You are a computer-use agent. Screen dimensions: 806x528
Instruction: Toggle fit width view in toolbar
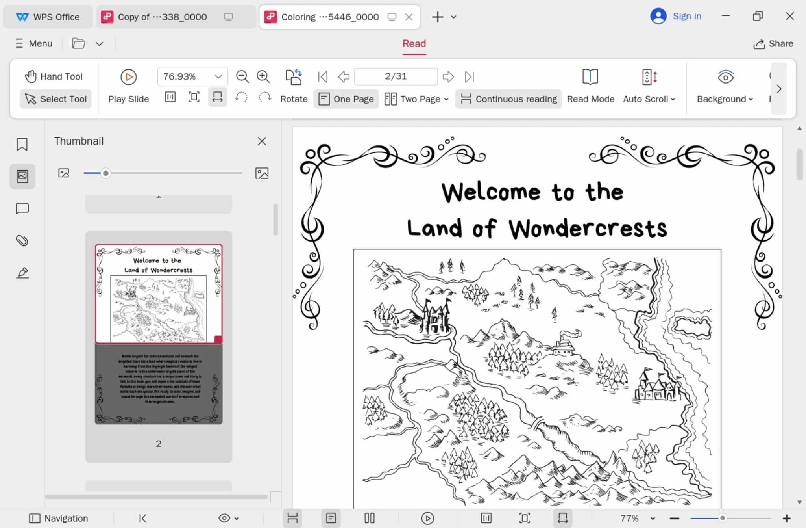(217, 97)
